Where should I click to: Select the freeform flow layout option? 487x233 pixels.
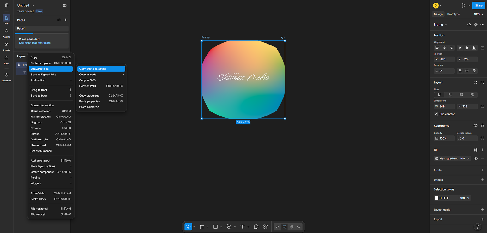(439, 95)
